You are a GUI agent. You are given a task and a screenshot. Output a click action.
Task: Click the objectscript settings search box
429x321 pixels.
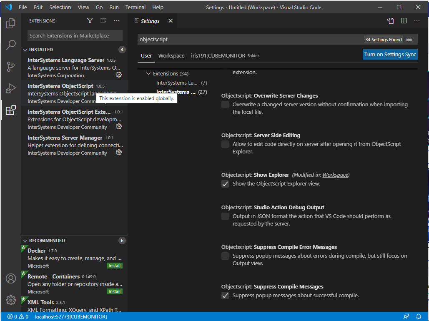coord(250,40)
